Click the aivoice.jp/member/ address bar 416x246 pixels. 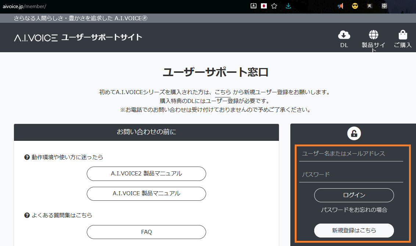(x=24, y=6)
